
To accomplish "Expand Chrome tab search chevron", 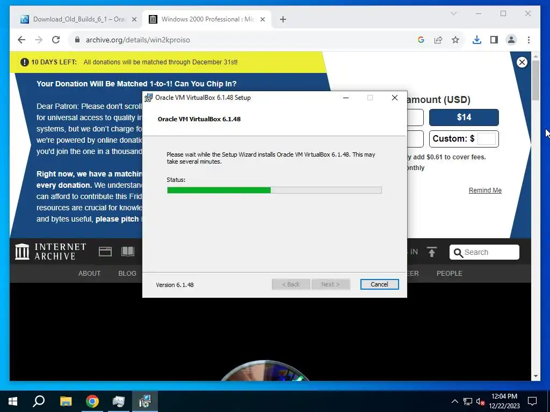I will [x=453, y=13].
